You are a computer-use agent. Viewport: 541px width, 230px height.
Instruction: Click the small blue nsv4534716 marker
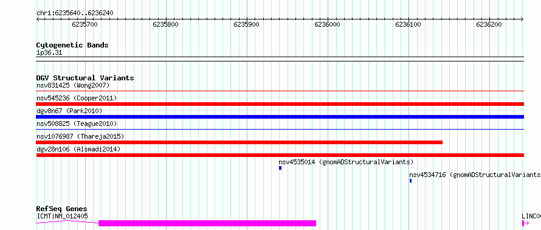coord(410,181)
